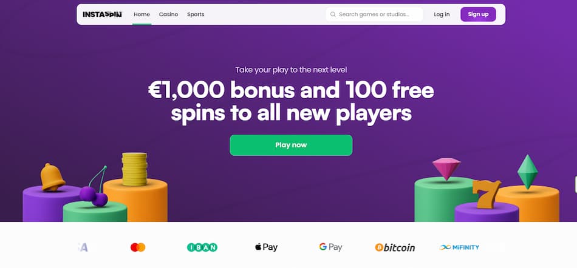This screenshot has height=268, width=577.
Task: Focus the Search games or studios field
Action: click(375, 14)
